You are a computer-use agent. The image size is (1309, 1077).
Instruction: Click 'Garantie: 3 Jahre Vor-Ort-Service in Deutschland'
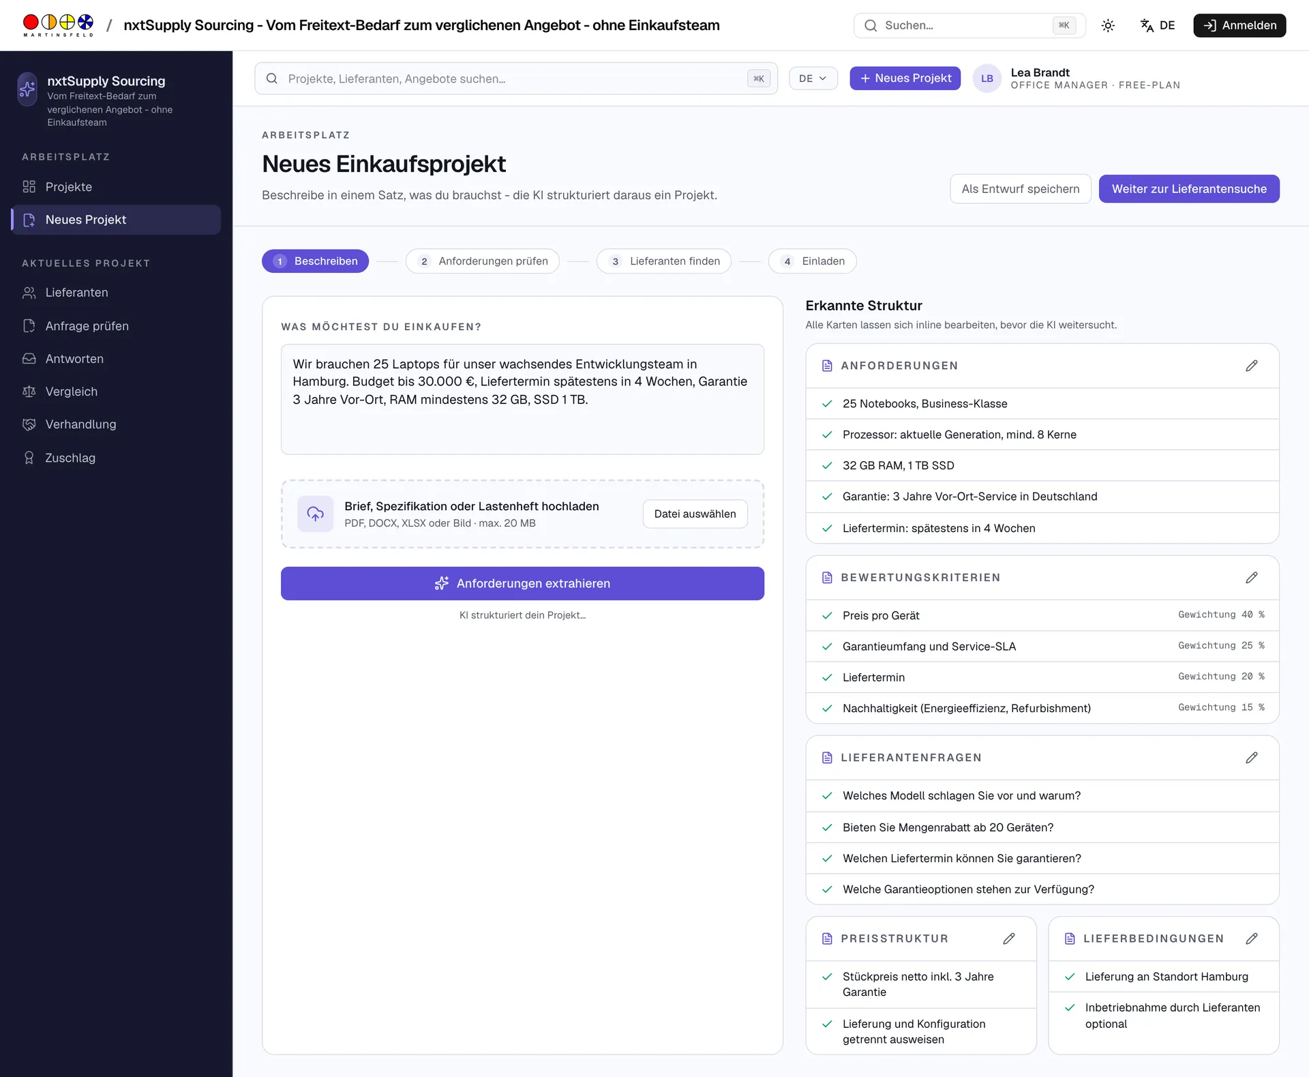pos(969,497)
